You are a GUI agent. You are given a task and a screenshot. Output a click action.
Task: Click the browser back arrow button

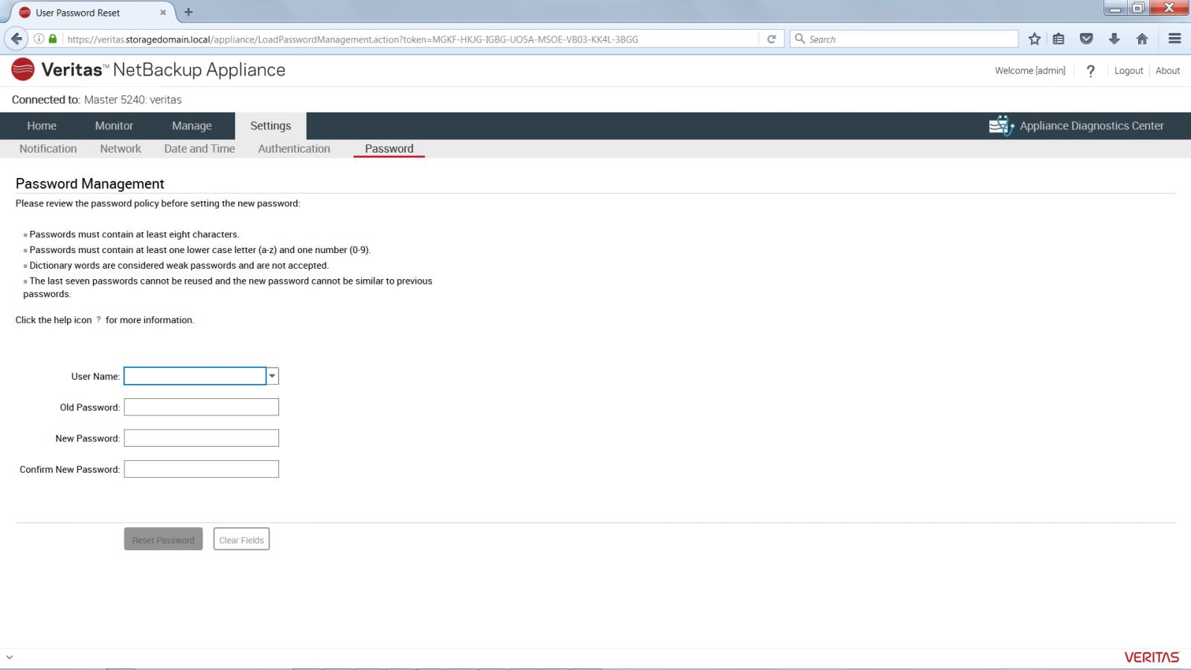tap(16, 39)
